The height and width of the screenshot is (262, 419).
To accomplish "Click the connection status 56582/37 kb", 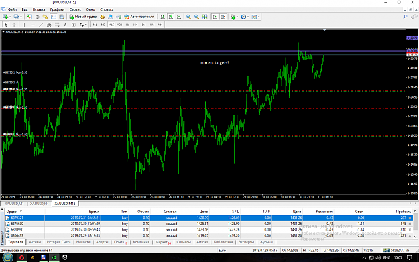I will [x=396, y=250].
